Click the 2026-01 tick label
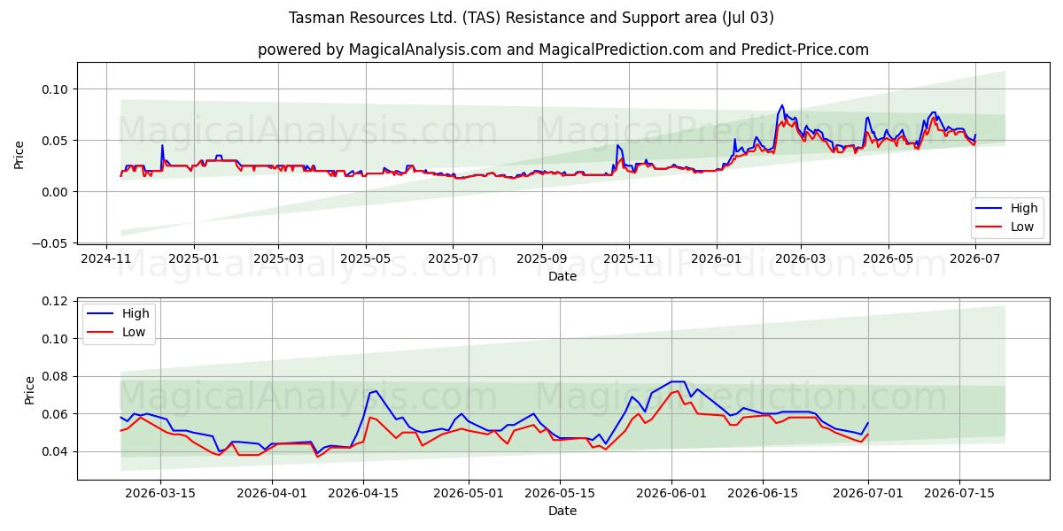 point(716,259)
